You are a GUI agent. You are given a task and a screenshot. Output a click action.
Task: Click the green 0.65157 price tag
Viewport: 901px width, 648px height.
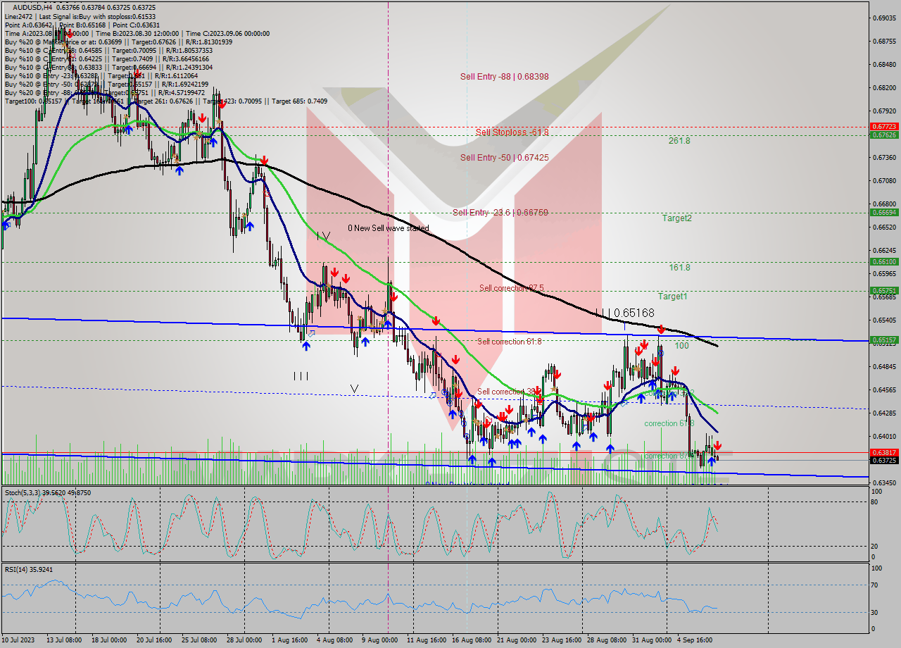[x=884, y=339]
